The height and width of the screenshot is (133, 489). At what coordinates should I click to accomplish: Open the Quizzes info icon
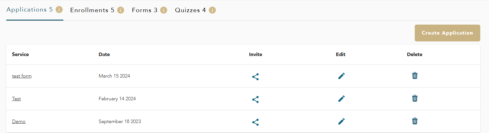[213, 10]
